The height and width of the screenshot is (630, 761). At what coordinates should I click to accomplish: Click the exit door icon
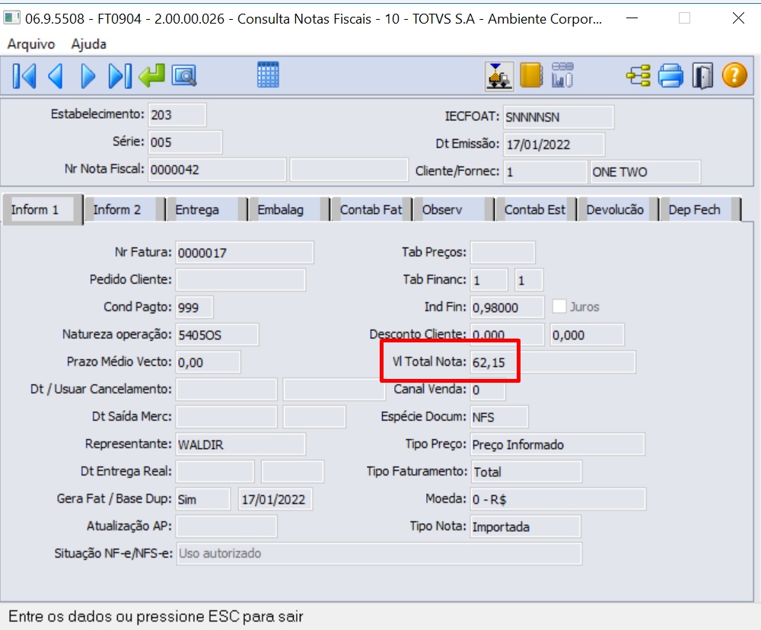tap(702, 76)
